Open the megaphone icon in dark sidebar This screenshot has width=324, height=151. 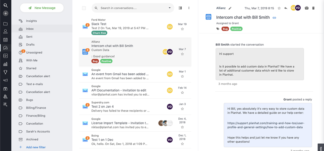click(x=6, y=80)
